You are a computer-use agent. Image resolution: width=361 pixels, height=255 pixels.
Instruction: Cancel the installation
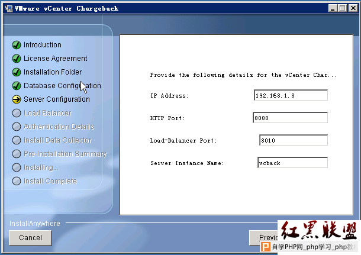tap(30, 238)
